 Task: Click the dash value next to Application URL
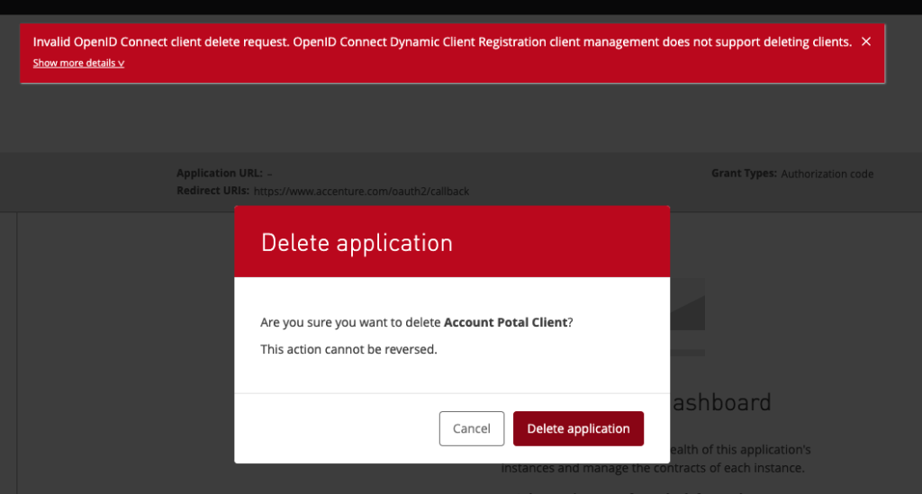click(270, 174)
